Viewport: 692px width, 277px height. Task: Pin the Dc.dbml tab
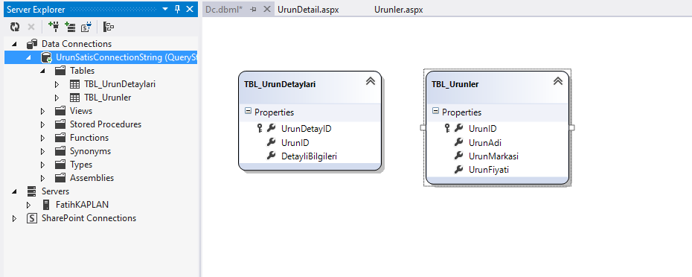[x=253, y=9]
